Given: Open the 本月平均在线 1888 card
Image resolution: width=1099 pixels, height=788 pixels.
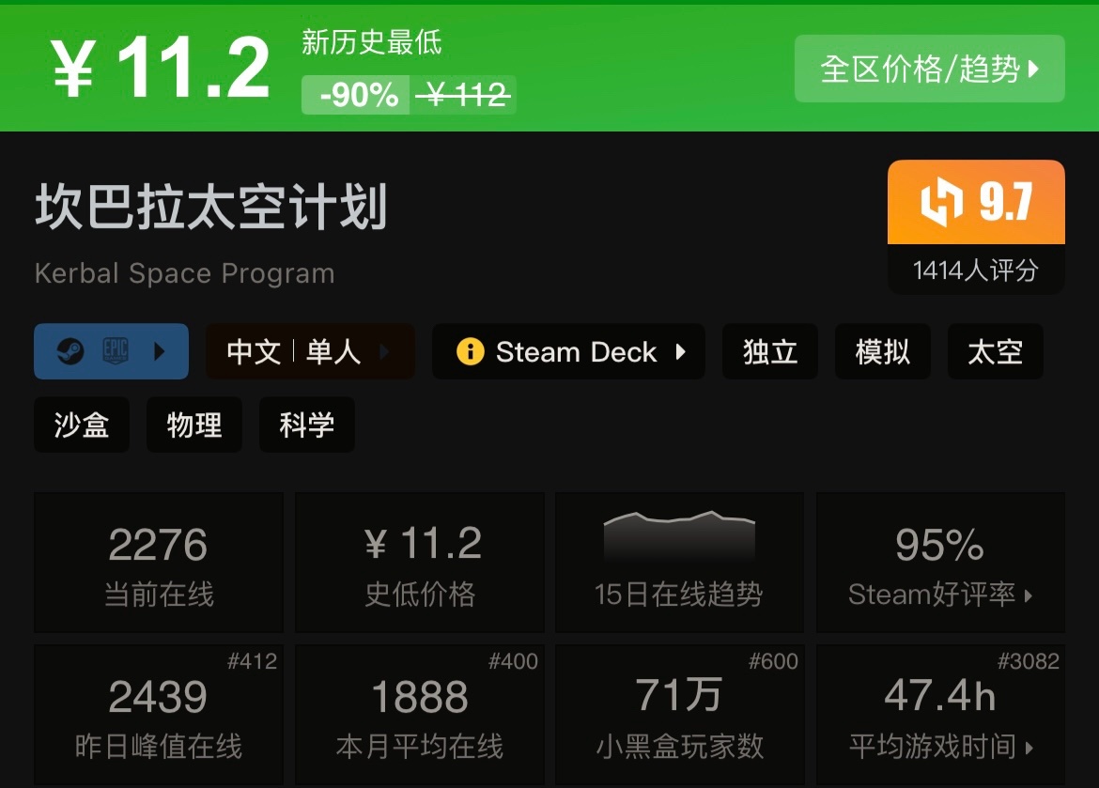Looking at the screenshot, I should (x=420, y=714).
